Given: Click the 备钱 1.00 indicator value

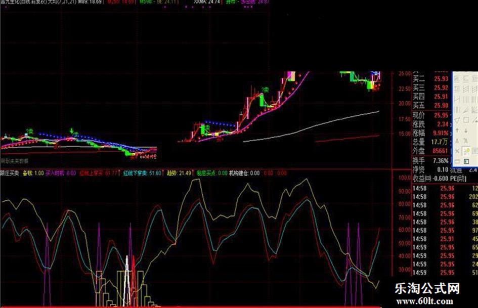Looking at the screenshot, I should click(x=33, y=173).
